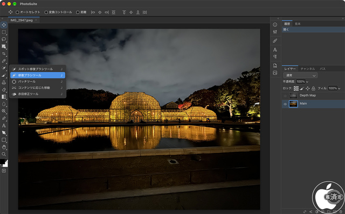Viewport: 345px width, 214px height.
Task: Click align horizontal centers icon
Action: click(100, 12)
